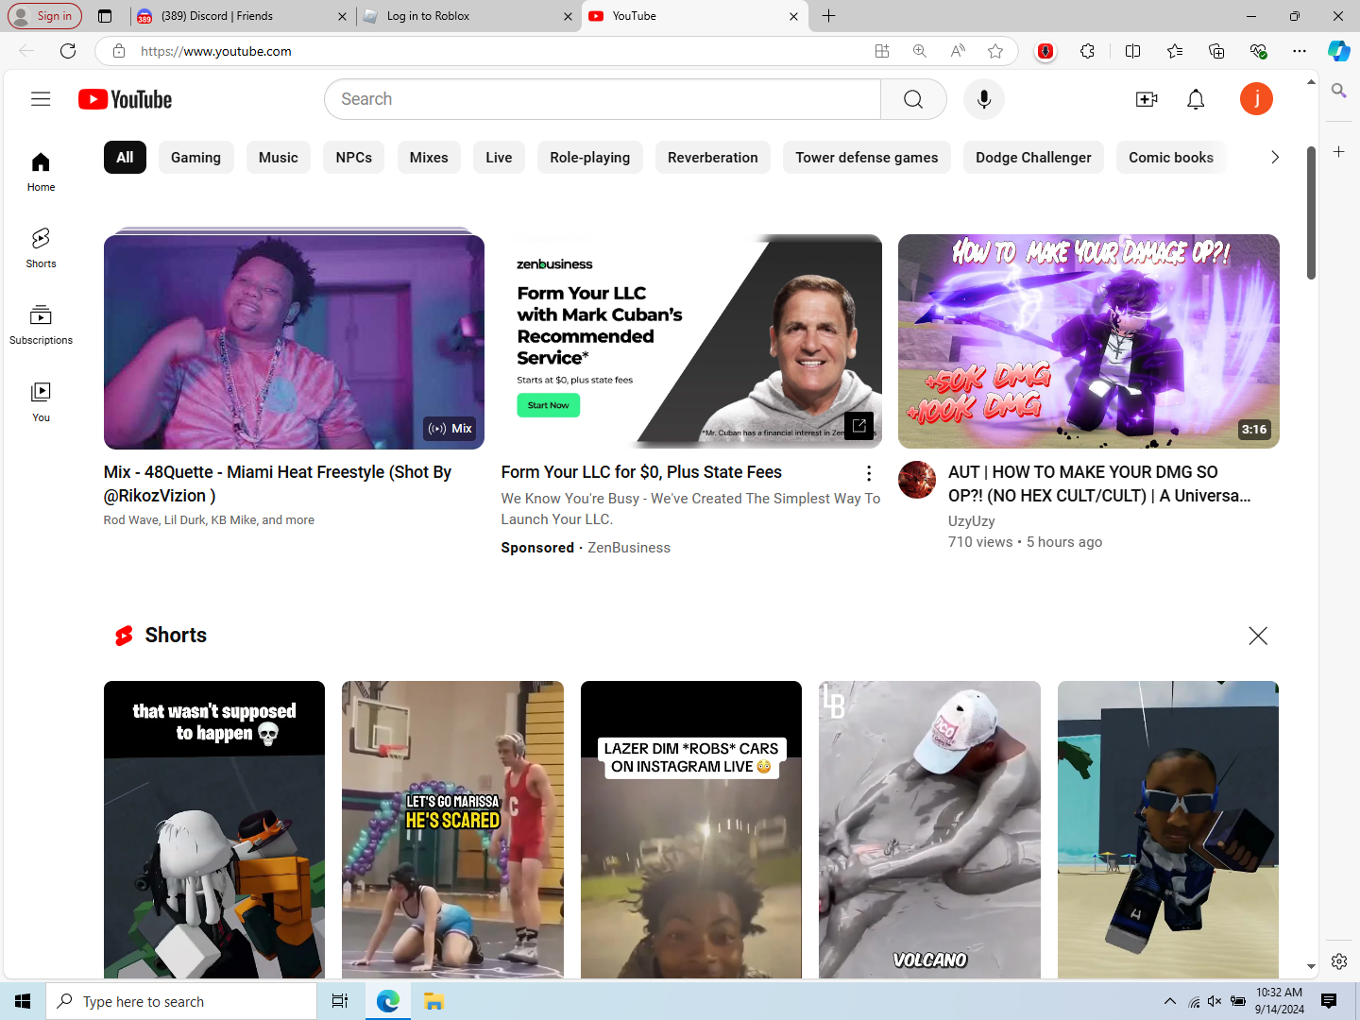Click Sign in on browser profile
1360x1020 pixels.
[x=44, y=16]
